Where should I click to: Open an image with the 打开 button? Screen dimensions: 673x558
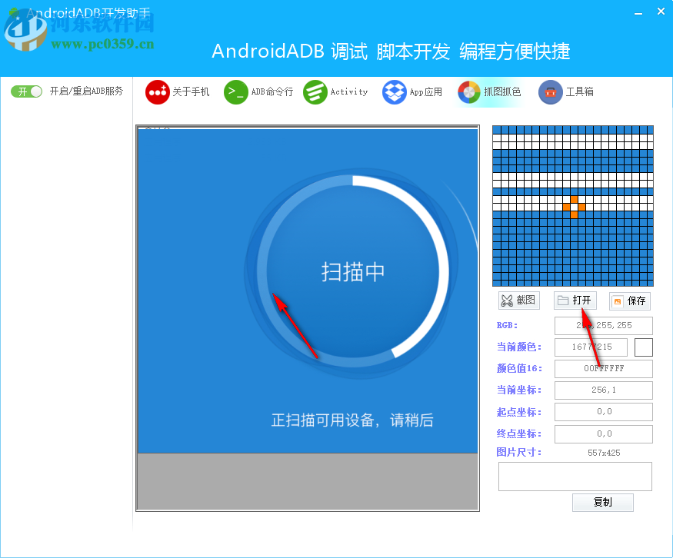[575, 301]
